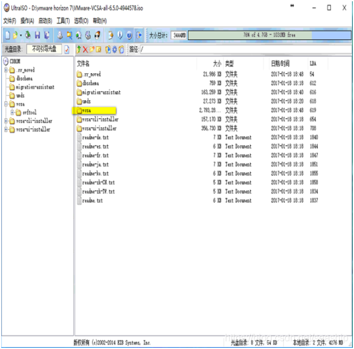354x349 pixels.
Task: Click the 大小总计 value field
Action: (x=179, y=35)
